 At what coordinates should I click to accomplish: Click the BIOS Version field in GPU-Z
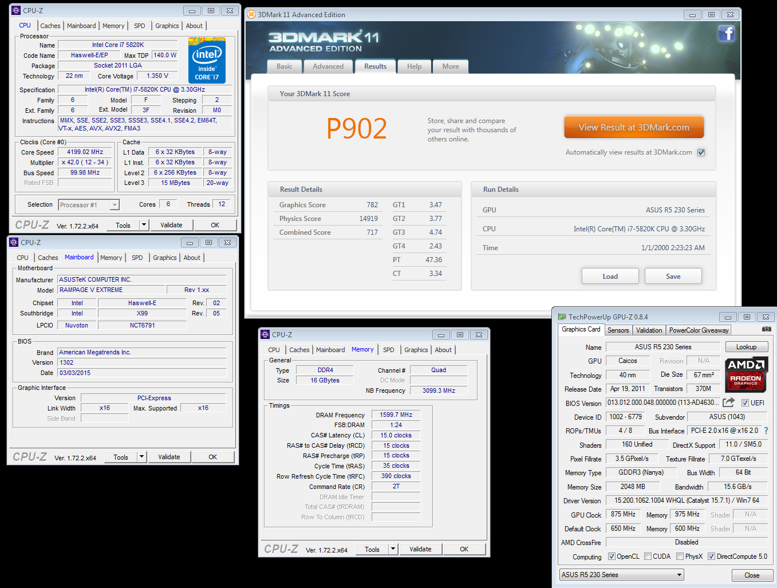[x=662, y=402]
